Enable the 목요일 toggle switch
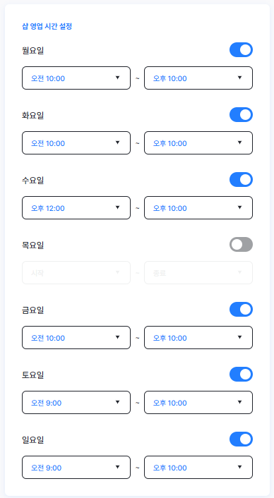 (x=241, y=244)
